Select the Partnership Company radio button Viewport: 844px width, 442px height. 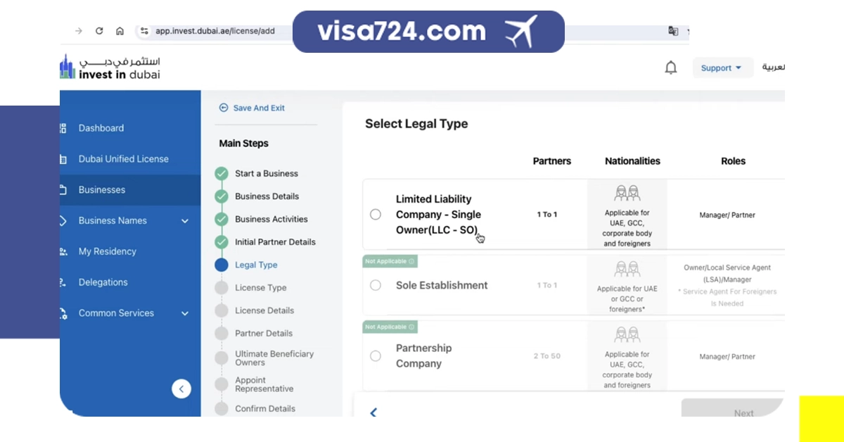click(376, 356)
